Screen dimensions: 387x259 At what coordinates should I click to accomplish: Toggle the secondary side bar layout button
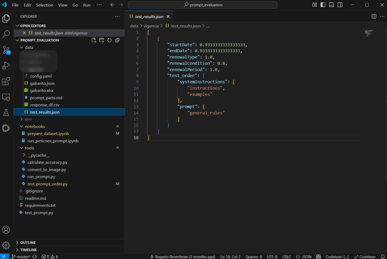(x=340, y=5)
